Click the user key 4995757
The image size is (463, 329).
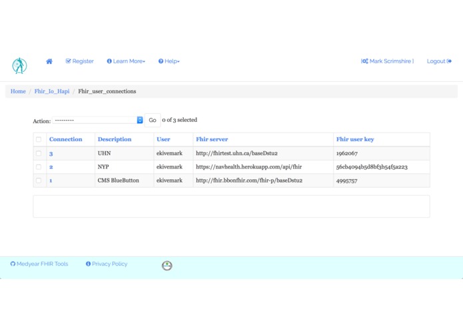pos(346,180)
